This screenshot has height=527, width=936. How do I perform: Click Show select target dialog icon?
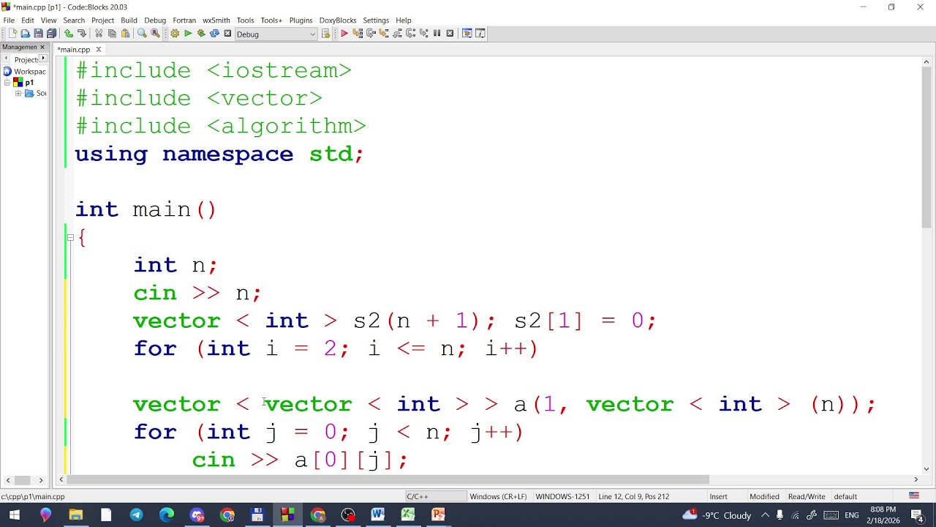click(326, 34)
